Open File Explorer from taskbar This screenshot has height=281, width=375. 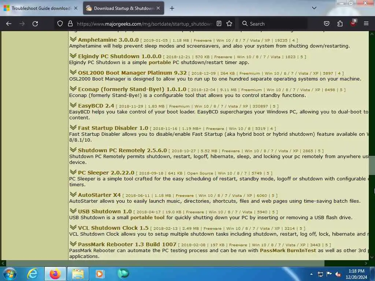click(78, 274)
